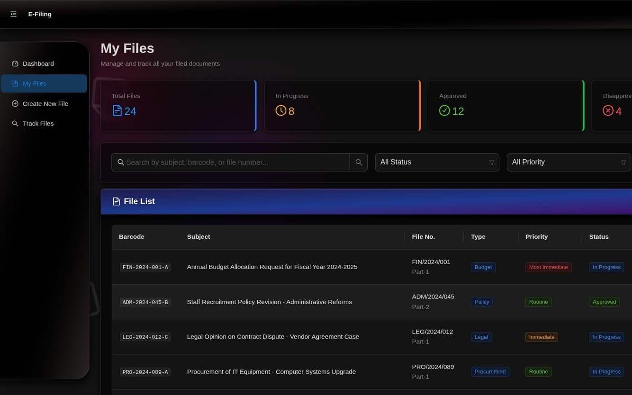Viewport: 632px width, 395px height.
Task: Click the Approved status tag for ADM/2024/045
Action: point(604,302)
